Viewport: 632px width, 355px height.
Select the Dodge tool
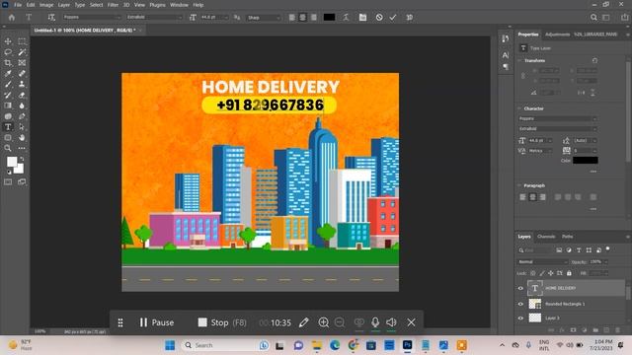click(x=8, y=116)
